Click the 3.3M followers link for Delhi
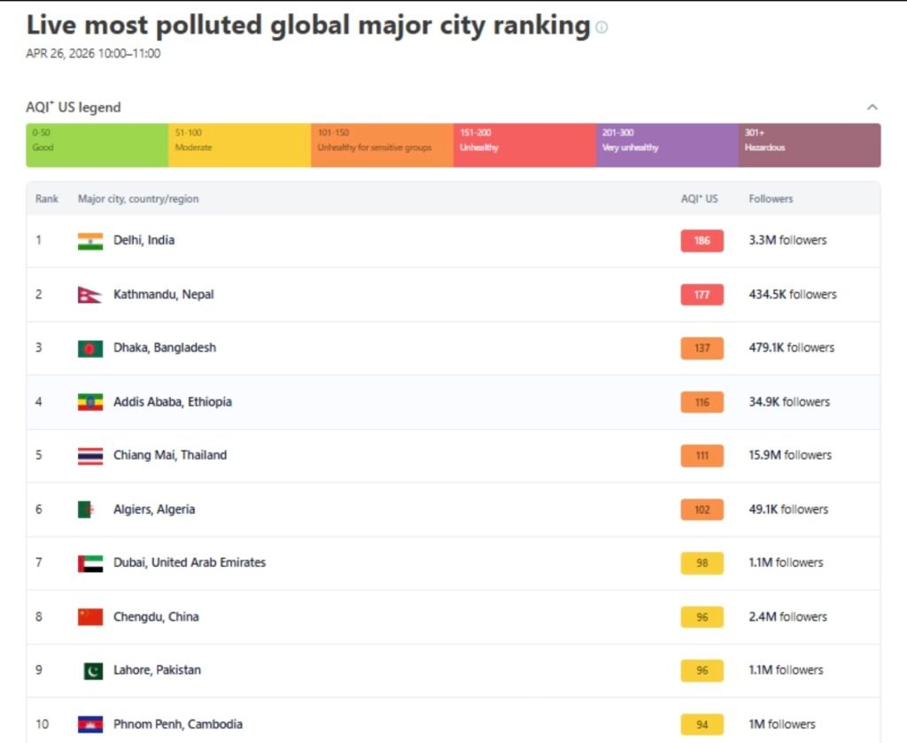The height and width of the screenshot is (743, 907). pos(786,240)
